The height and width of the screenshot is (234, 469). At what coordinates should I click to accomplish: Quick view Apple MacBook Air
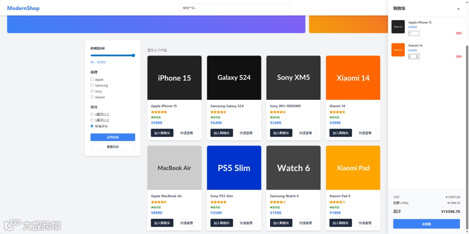click(x=187, y=223)
